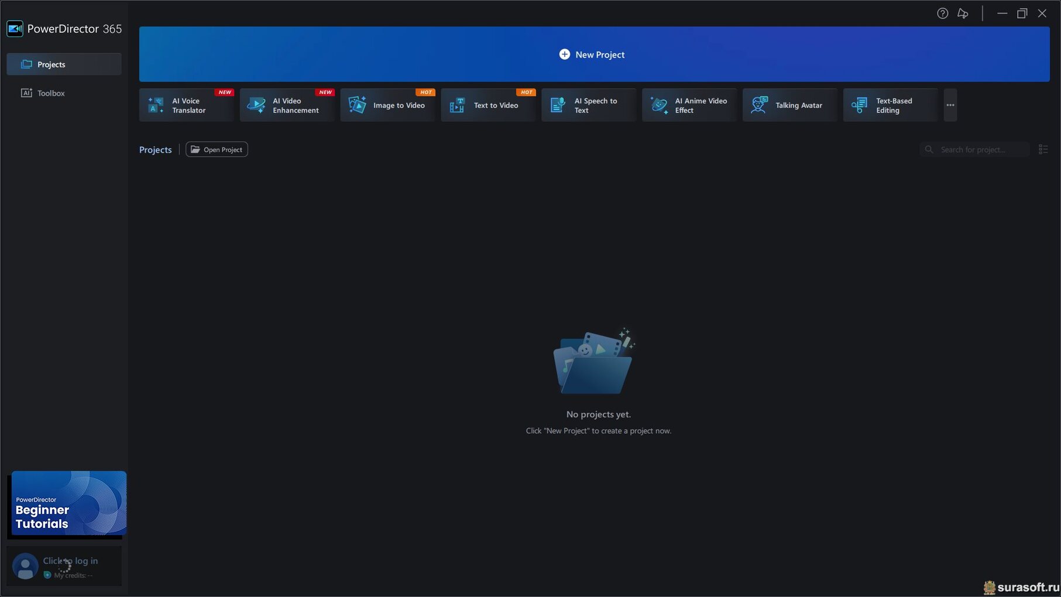
Task: Click the 'Click to log in' link
Action: tap(70, 561)
